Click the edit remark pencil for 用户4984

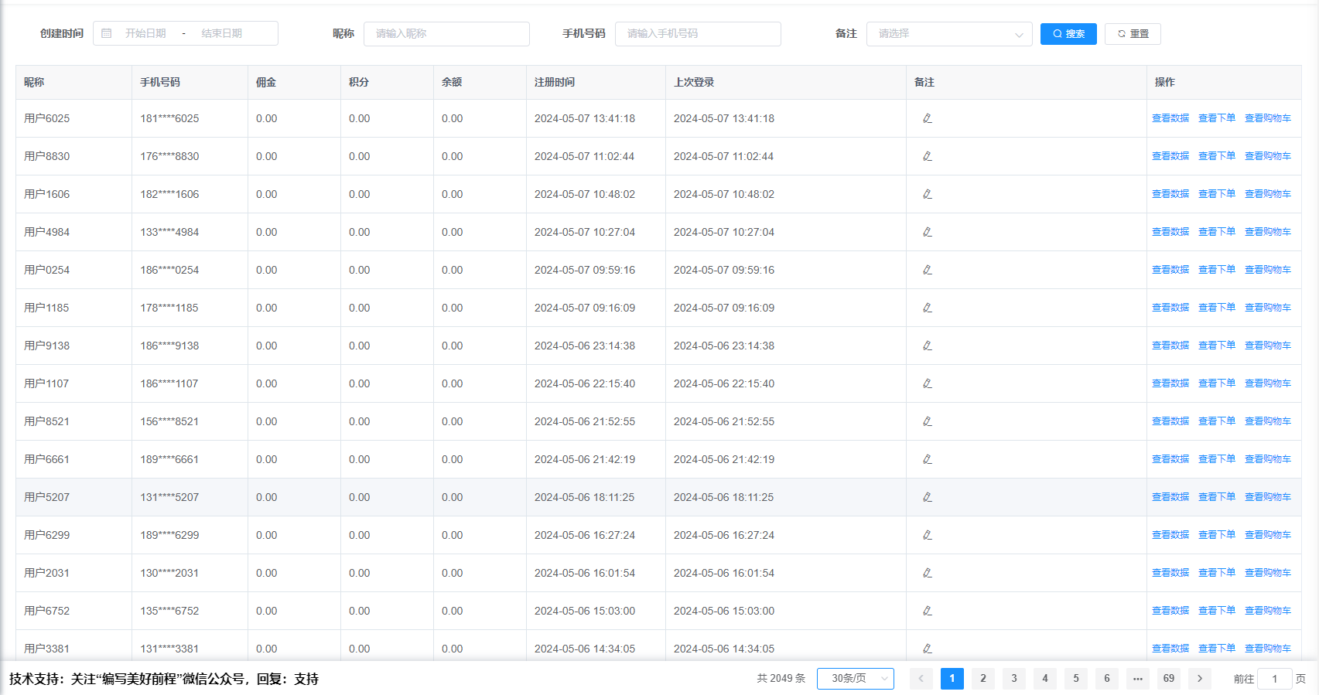pos(927,232)
